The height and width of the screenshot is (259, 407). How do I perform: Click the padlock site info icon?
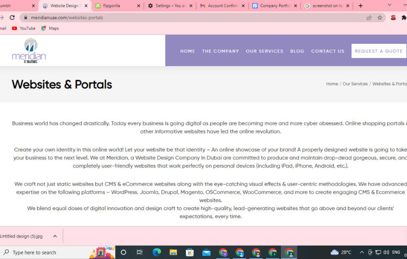(x=26, y=17)
